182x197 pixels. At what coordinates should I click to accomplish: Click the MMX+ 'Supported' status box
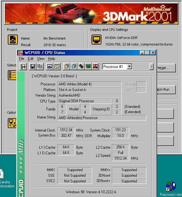129,170
